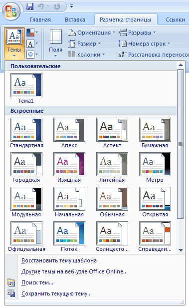Open theme colors dropdown
This screenshot has height=306, width=189.
point(32,33)
